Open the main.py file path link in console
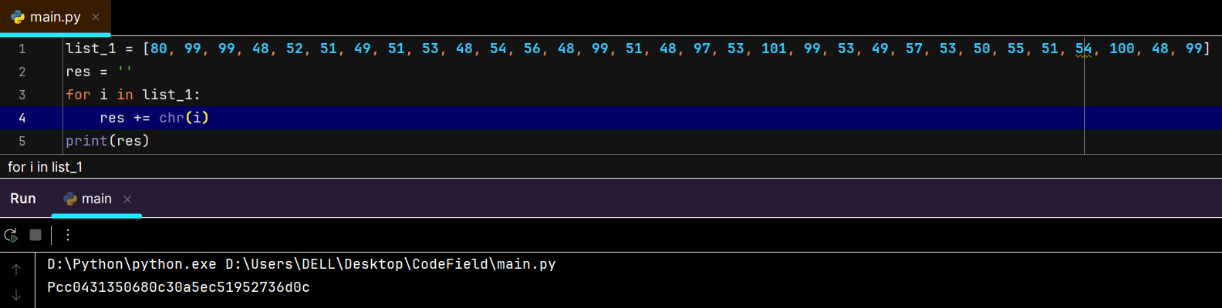The width and height of the screenshot is (1222, 308). [x=390, y=264]
